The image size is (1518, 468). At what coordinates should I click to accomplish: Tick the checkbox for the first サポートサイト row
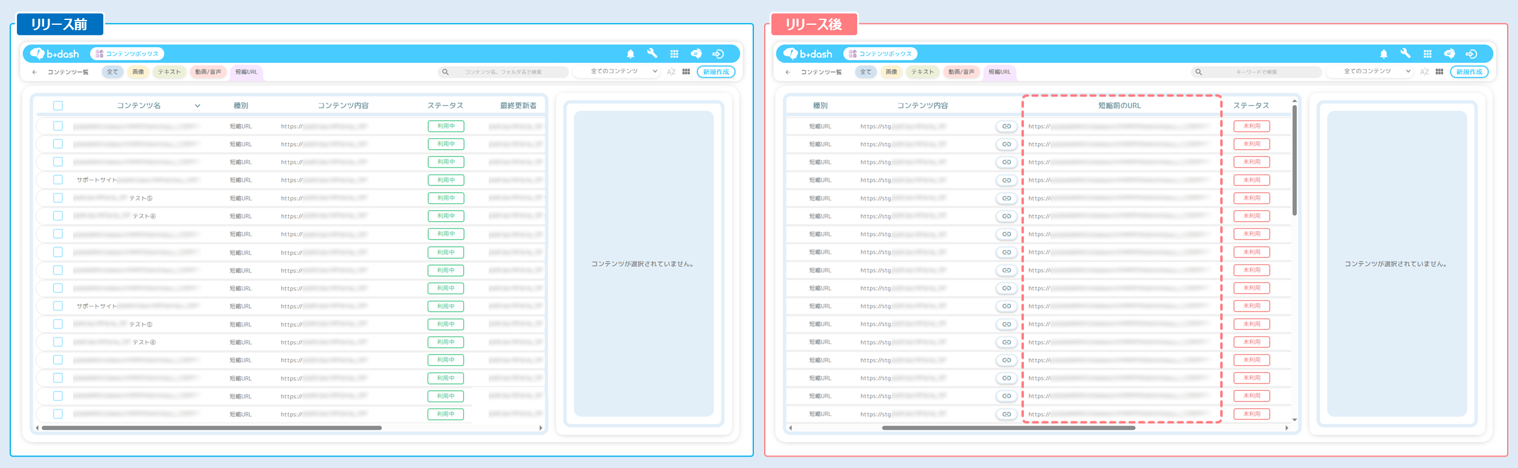pos(58,180)
